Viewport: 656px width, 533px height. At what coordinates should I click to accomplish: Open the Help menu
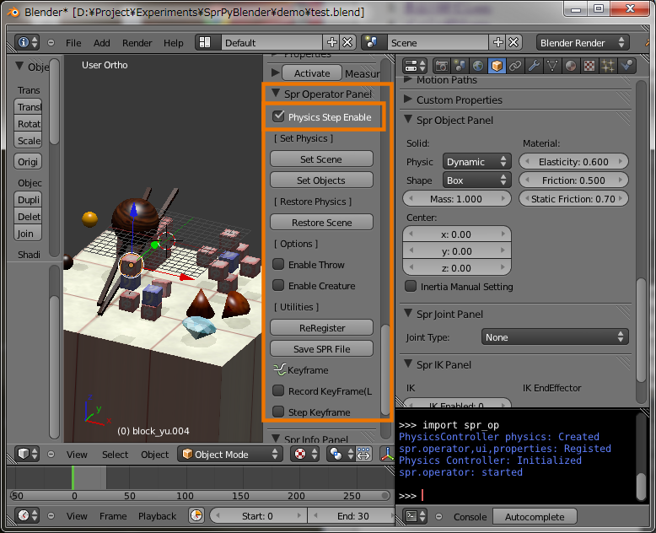coord(173,43)
